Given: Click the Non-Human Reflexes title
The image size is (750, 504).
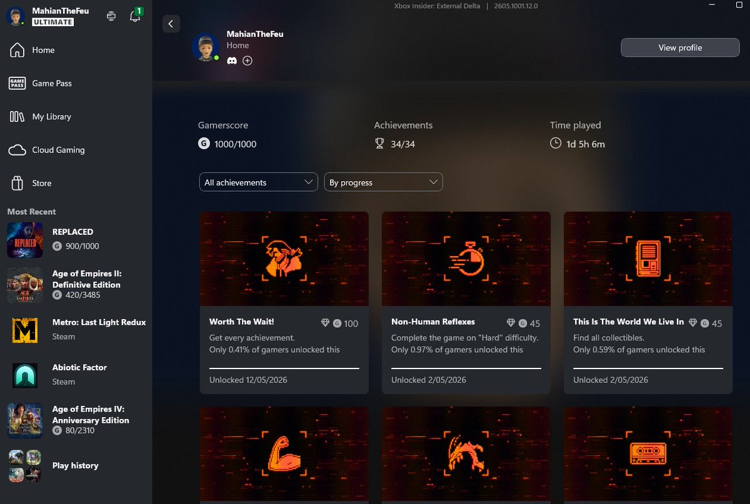Looking at the screenshot, I should [433, 322].
